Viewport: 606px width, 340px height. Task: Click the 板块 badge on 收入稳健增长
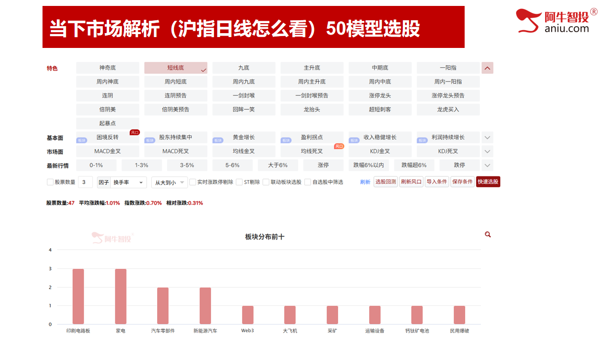(354, 140)
